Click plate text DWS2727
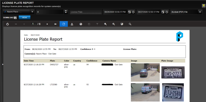The width and height of the screenshot is (206, 102). pos(54,65)
